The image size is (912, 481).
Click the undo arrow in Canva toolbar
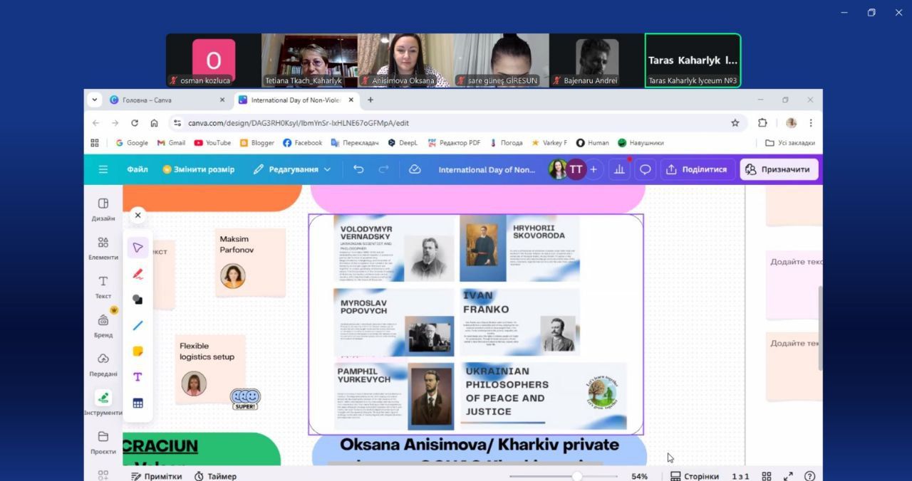click(x=358, y=169)
